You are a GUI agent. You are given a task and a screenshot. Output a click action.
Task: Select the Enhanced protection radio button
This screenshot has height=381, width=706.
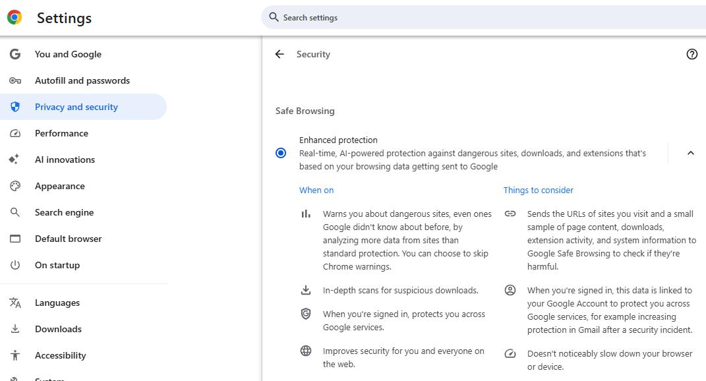tap(281, 153)
